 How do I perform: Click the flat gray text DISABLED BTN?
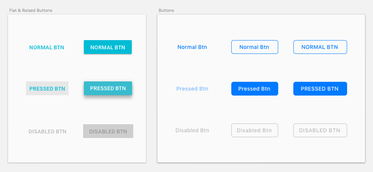(x=47, y=131)
